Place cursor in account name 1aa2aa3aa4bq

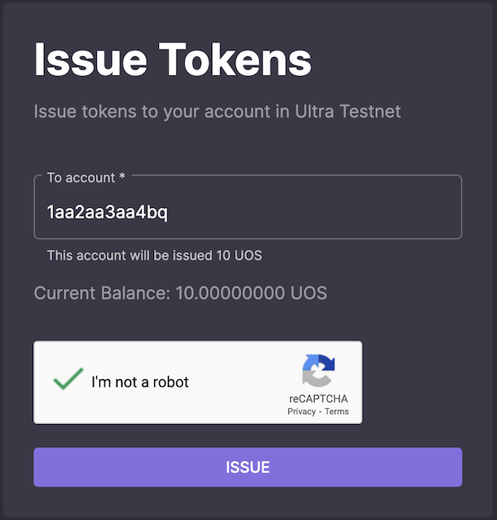pyautogui.click(x=107, y=212)
